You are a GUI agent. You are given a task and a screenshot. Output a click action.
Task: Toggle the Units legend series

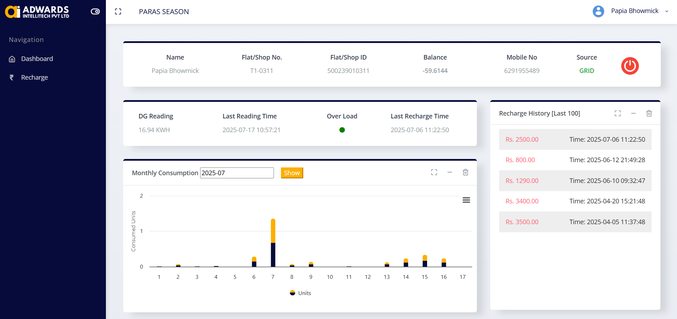click(300, 293)
